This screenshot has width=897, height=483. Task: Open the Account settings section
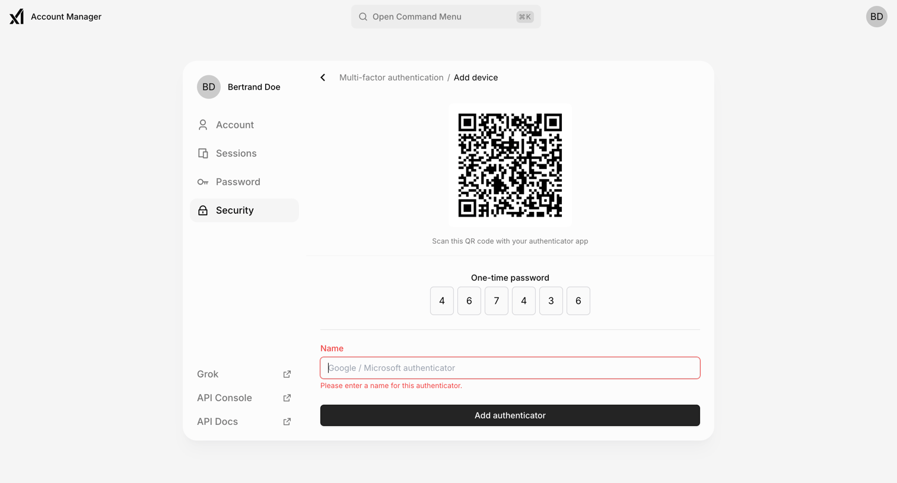[x=244, y=125]
